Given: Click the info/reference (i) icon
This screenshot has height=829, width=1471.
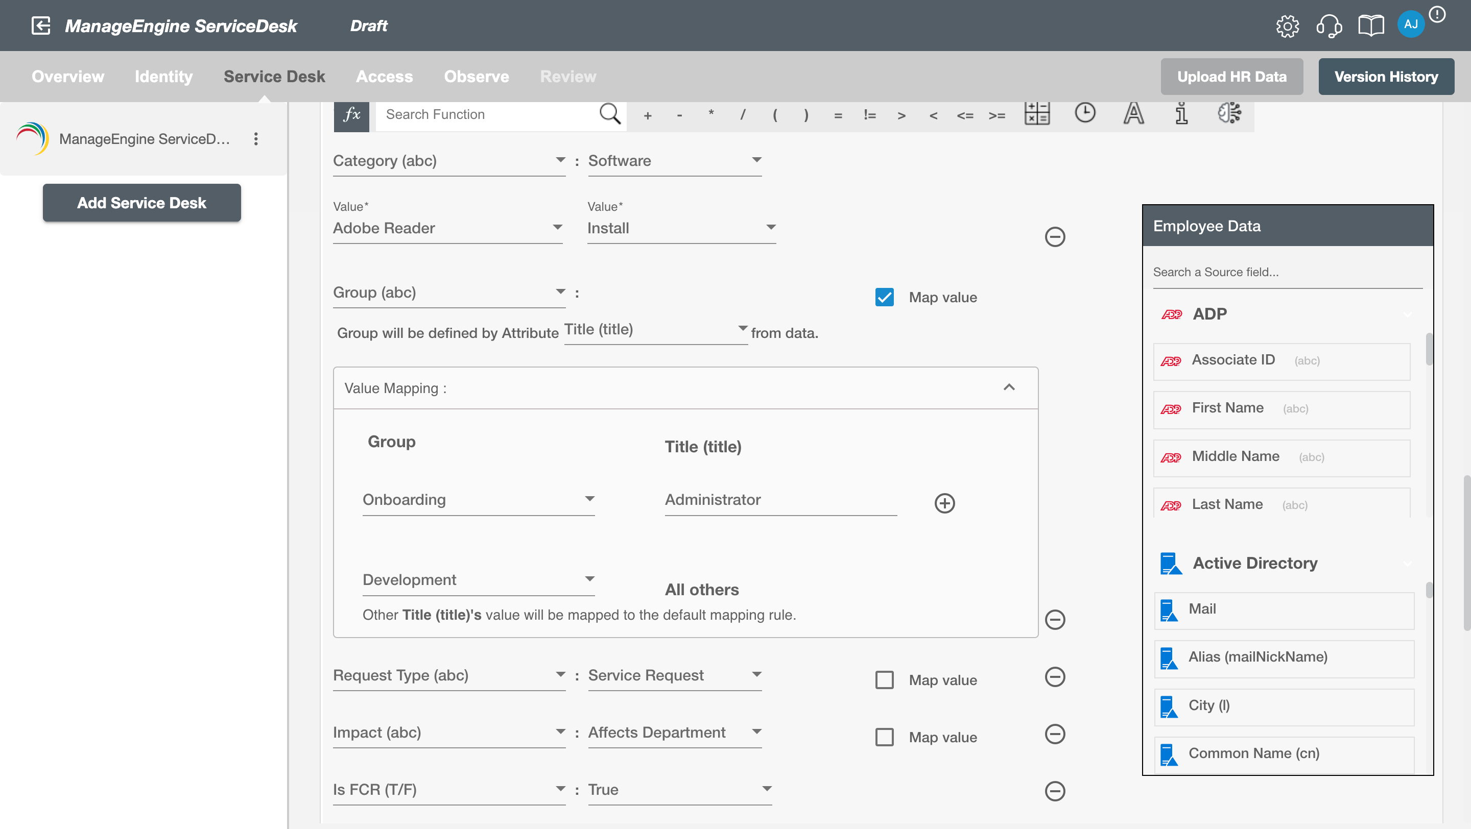Looking at the screenshot, I should (x=1182, y=114).
